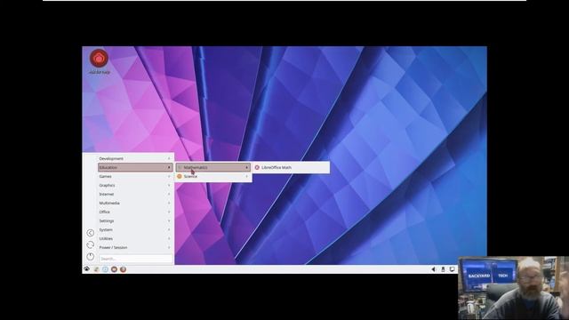Open the Games menu category
This screenshot has height=320, width=569.
134,176
